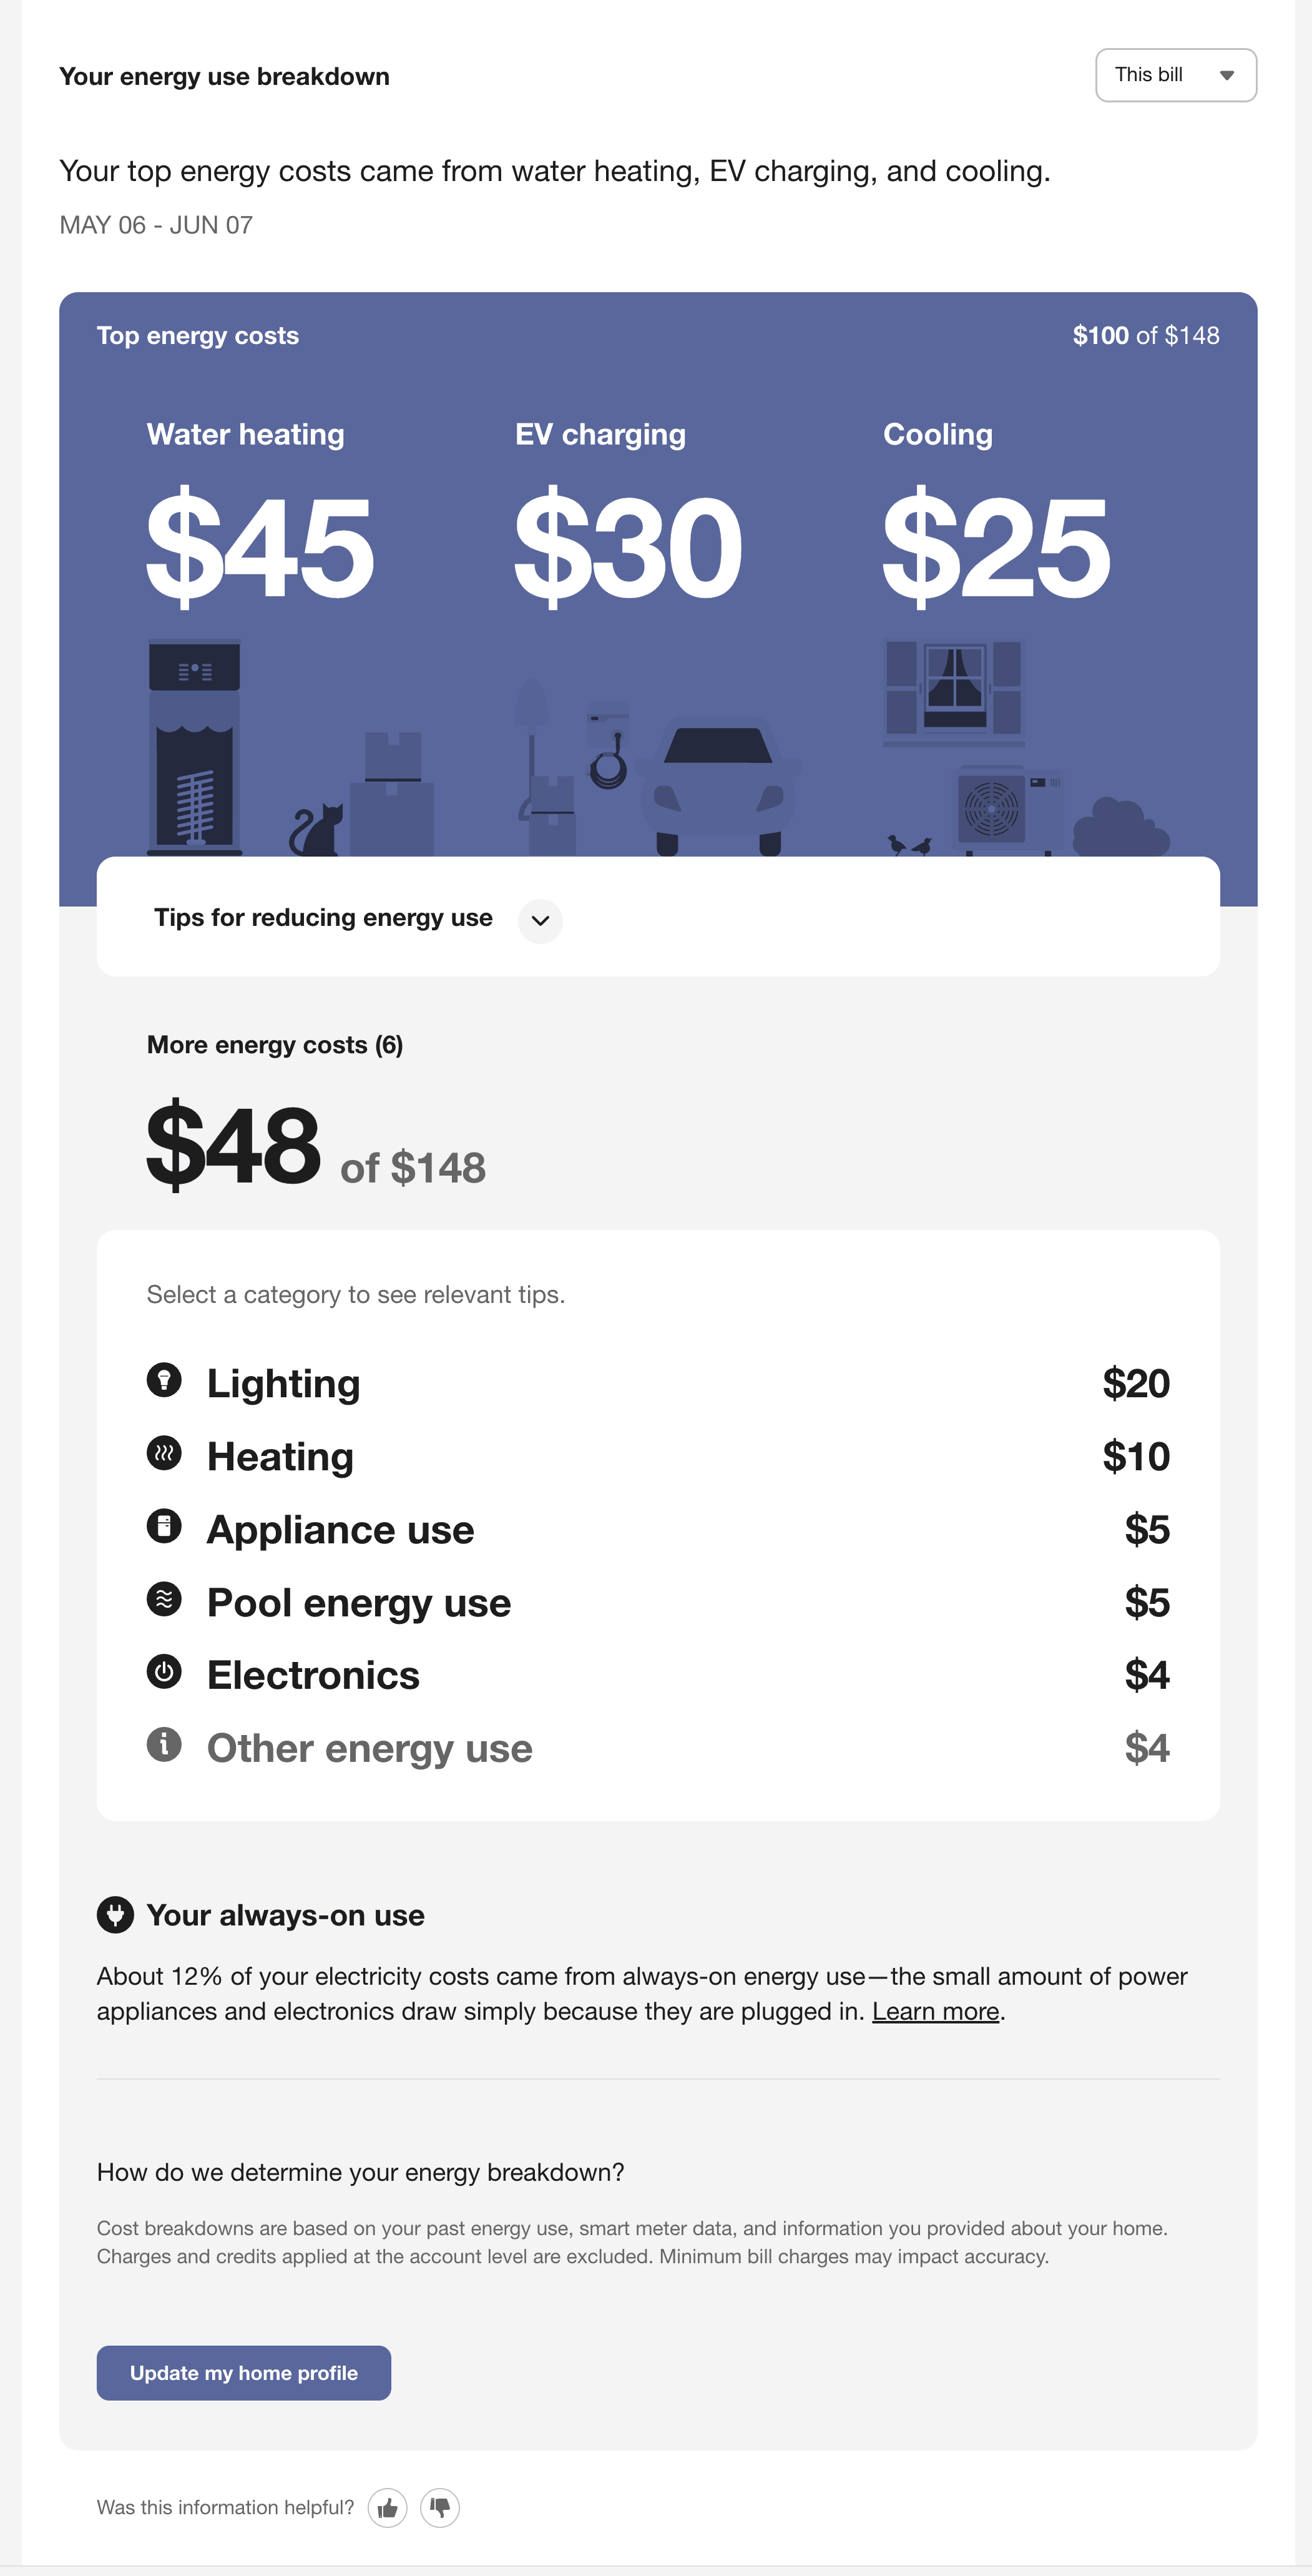This screenshot has width=1312, height=2576.
Task: Click the chevron next to Tips section
Action: [539, 921]
